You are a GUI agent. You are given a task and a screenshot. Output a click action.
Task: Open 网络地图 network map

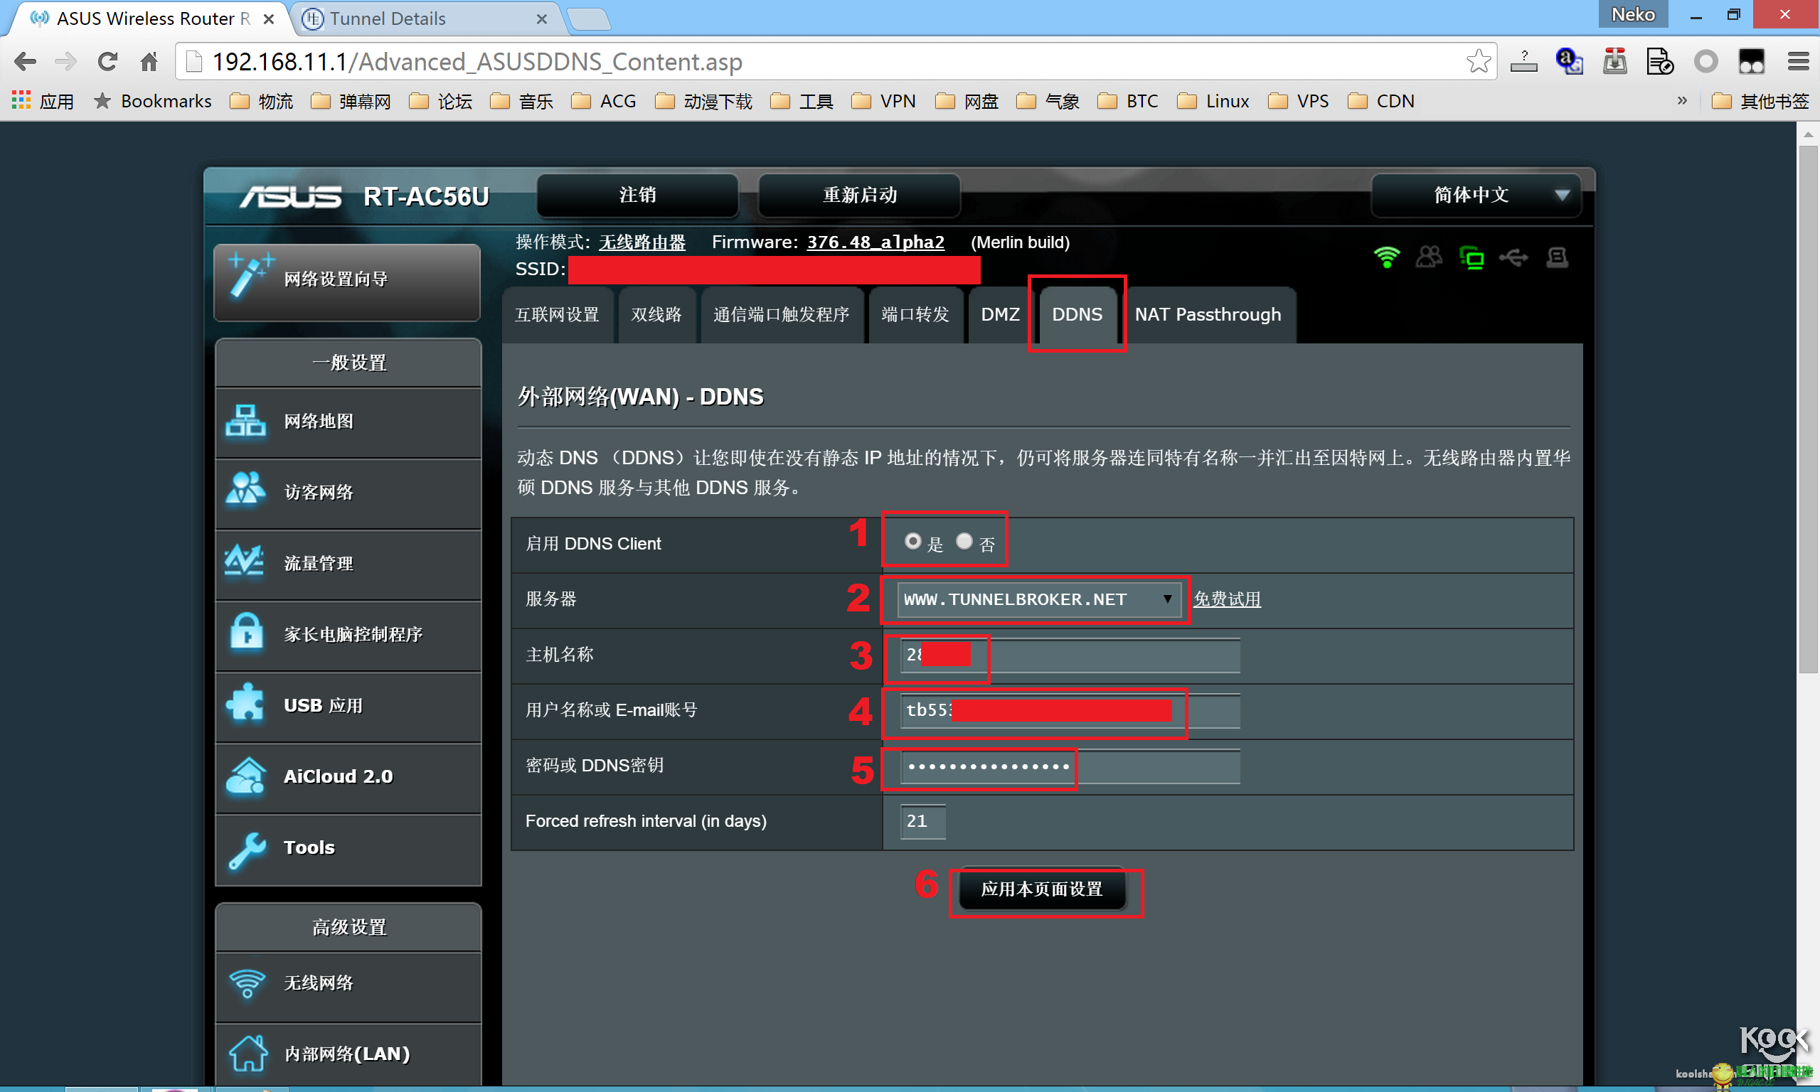pos(348,422)
